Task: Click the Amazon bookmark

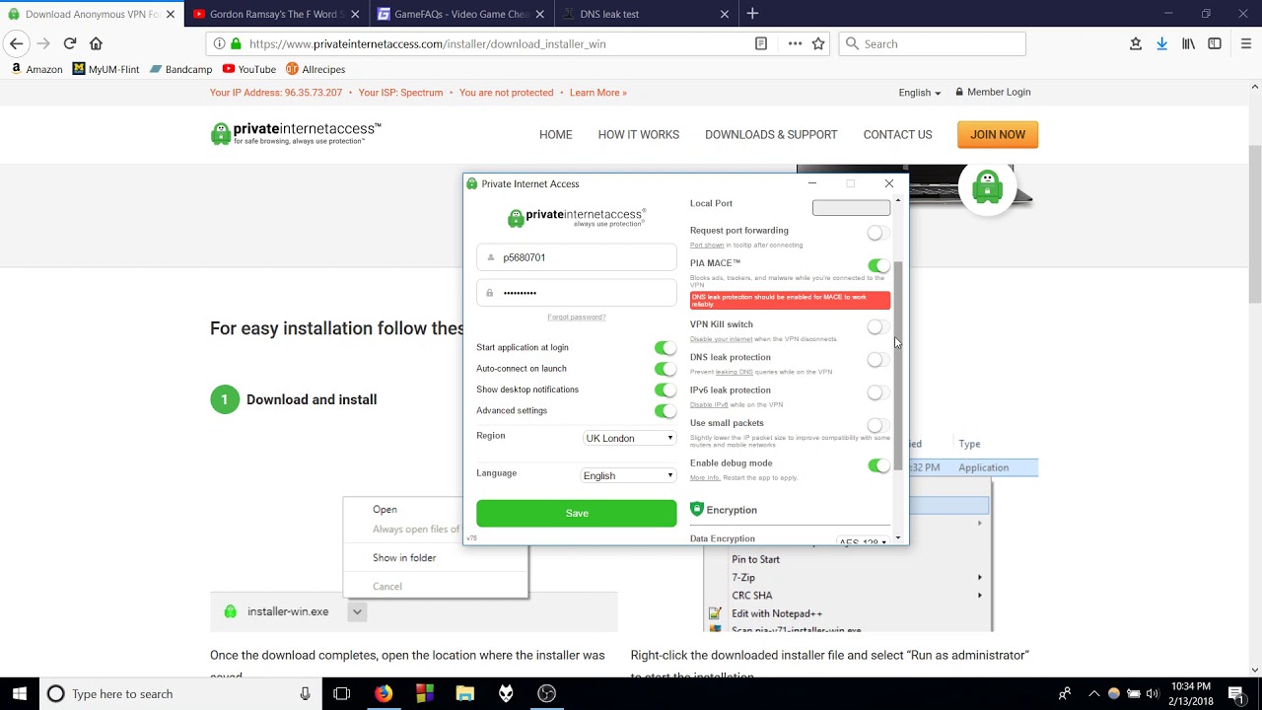Action: tap(36, 69)
